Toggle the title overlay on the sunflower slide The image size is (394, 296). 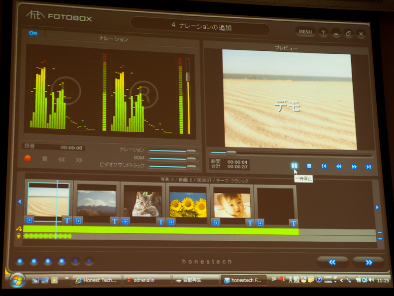tap(161, 221)
